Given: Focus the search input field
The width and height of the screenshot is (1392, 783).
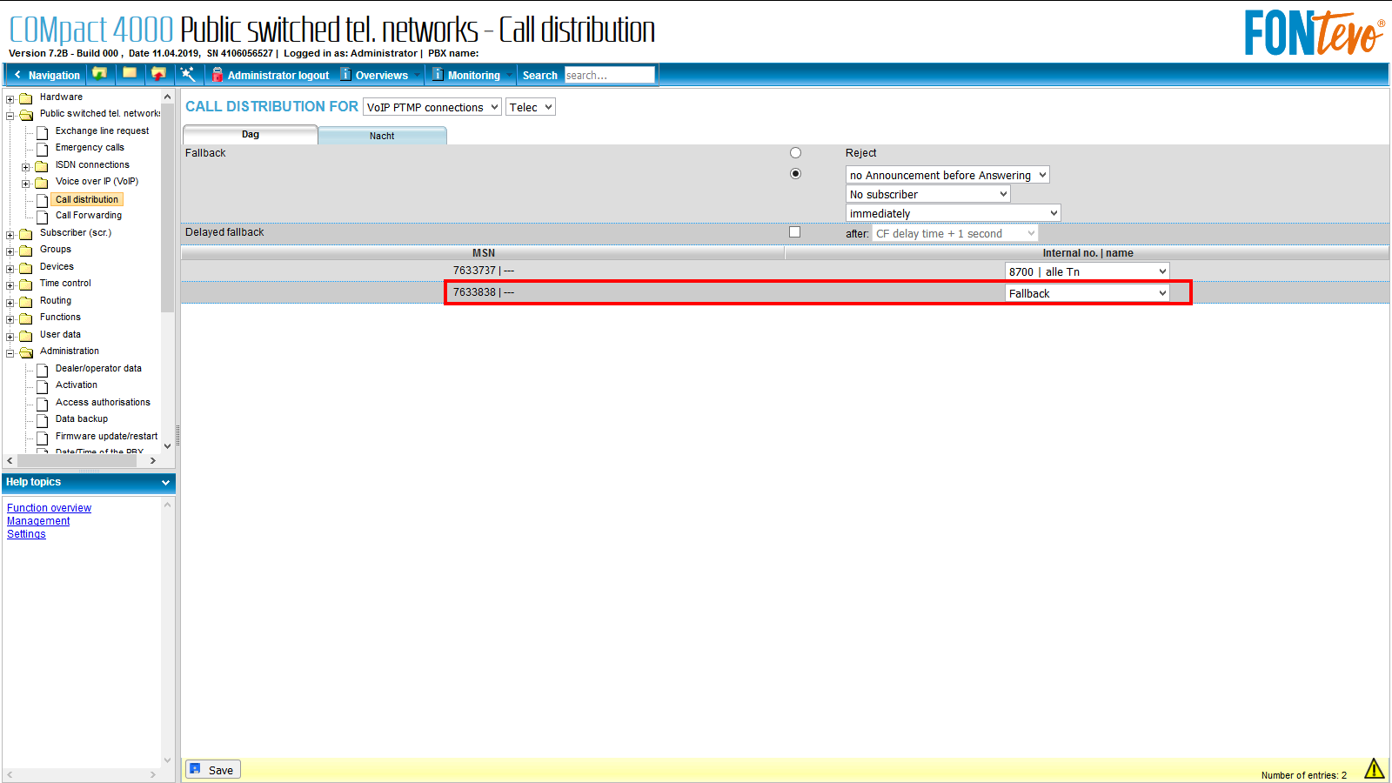Looking at the screenshot, I should coord(609,76).
